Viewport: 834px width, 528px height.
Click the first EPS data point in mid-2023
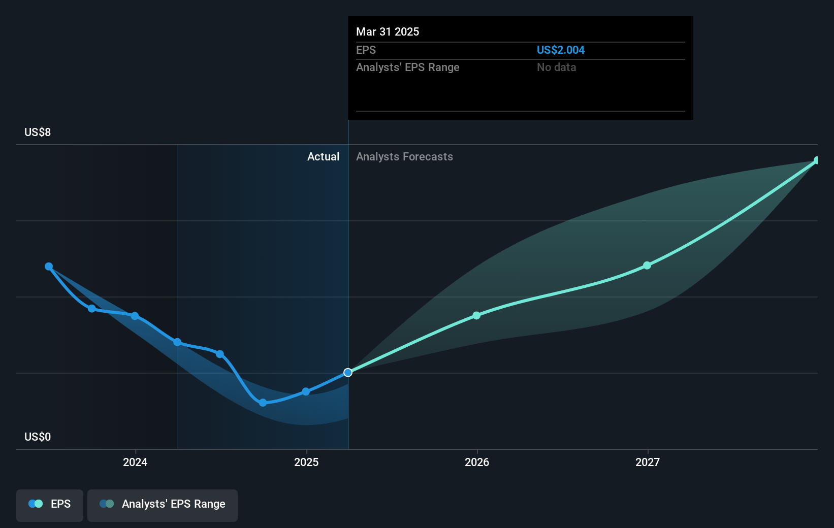[x=49, y=267]
